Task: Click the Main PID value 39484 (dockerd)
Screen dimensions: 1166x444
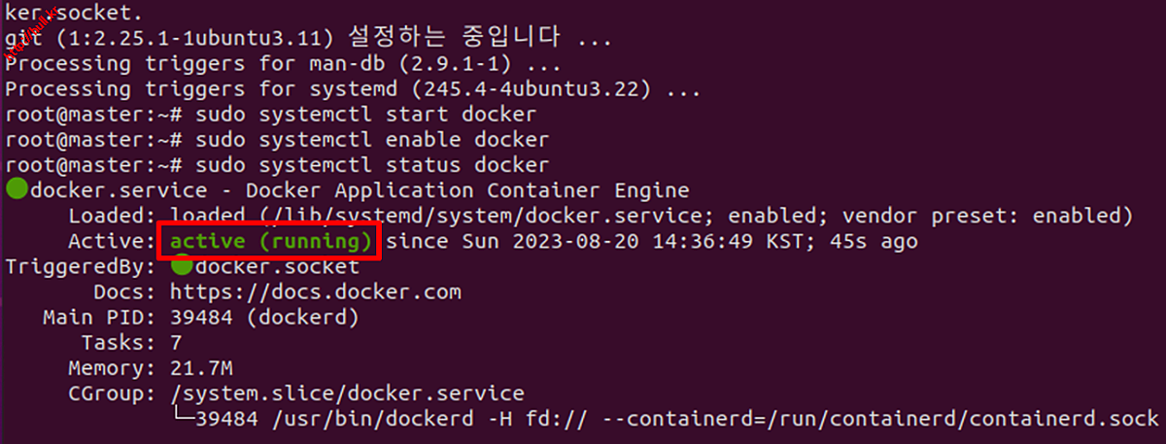Action: pos(264,317)
